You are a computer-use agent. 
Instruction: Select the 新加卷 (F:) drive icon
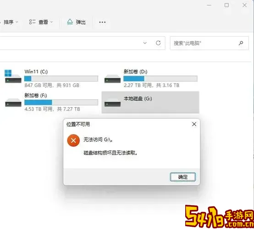[13, 103]
